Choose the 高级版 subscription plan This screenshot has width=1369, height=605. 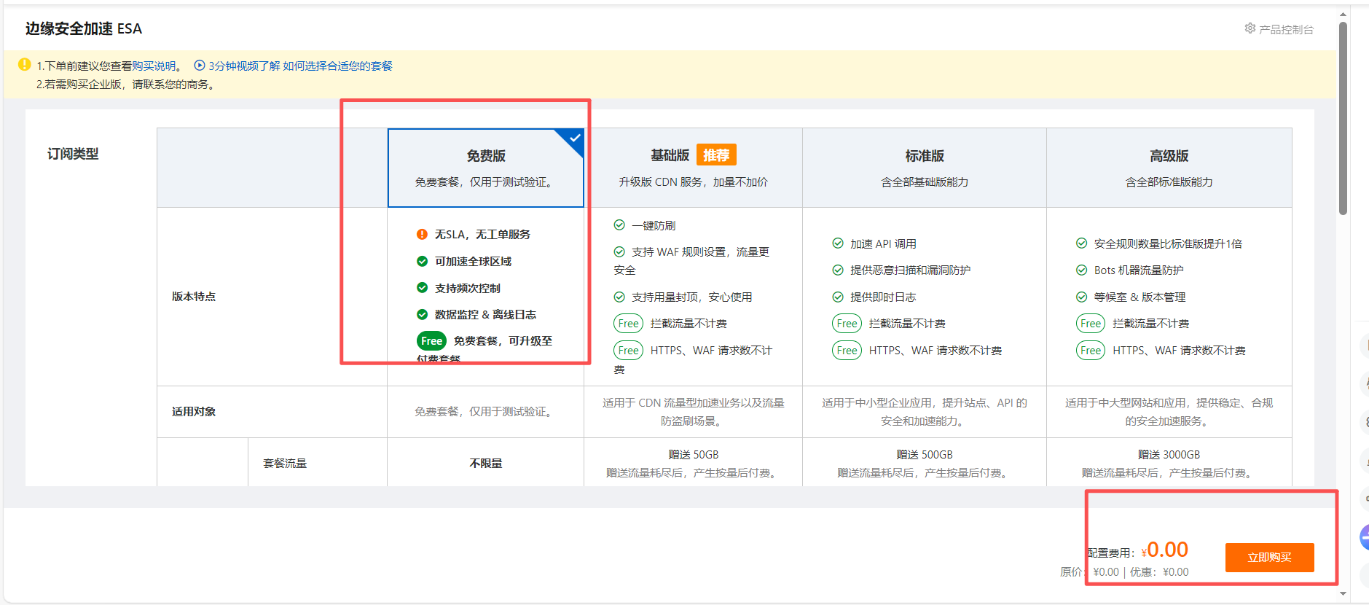1169,168
